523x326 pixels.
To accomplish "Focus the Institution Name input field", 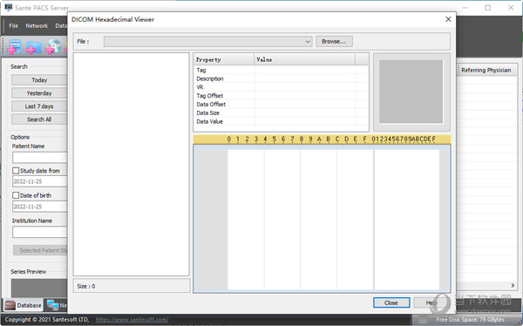I will pyautogui.click(x=40, y=232).
